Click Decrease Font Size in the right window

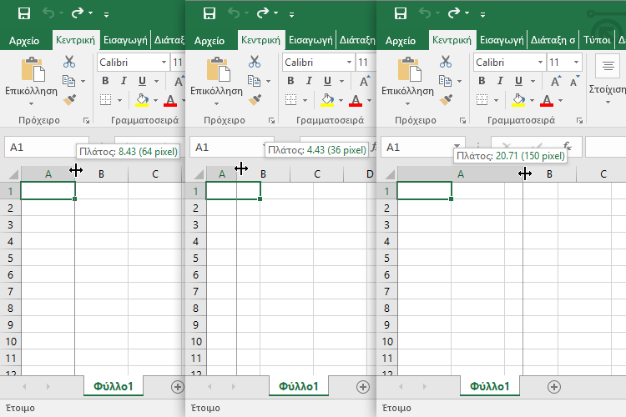574,82
